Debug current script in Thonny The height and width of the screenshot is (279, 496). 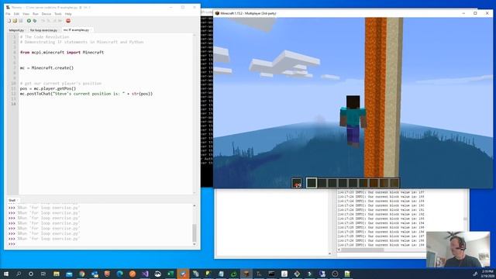35,21
